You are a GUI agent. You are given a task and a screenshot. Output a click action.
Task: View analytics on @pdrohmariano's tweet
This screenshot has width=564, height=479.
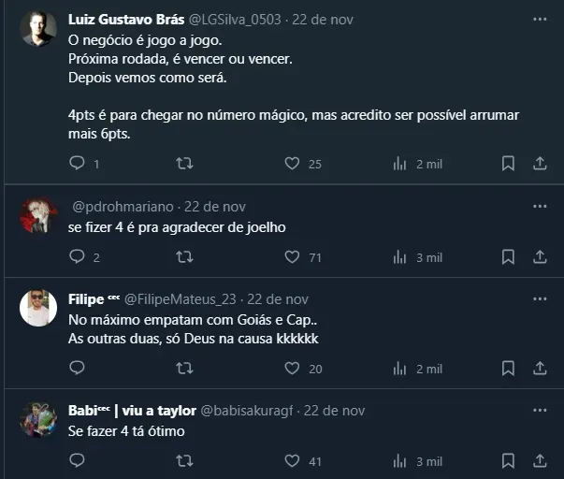[x=400, y=256]
